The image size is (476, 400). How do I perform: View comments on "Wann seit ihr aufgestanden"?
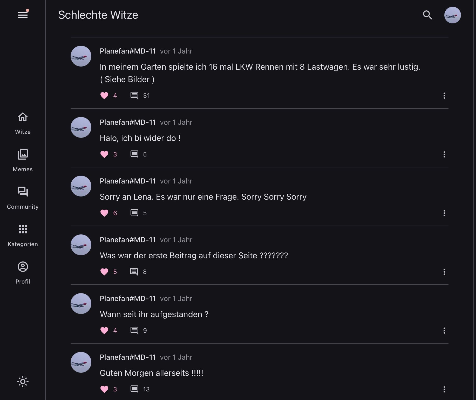(x=134, y=331)
